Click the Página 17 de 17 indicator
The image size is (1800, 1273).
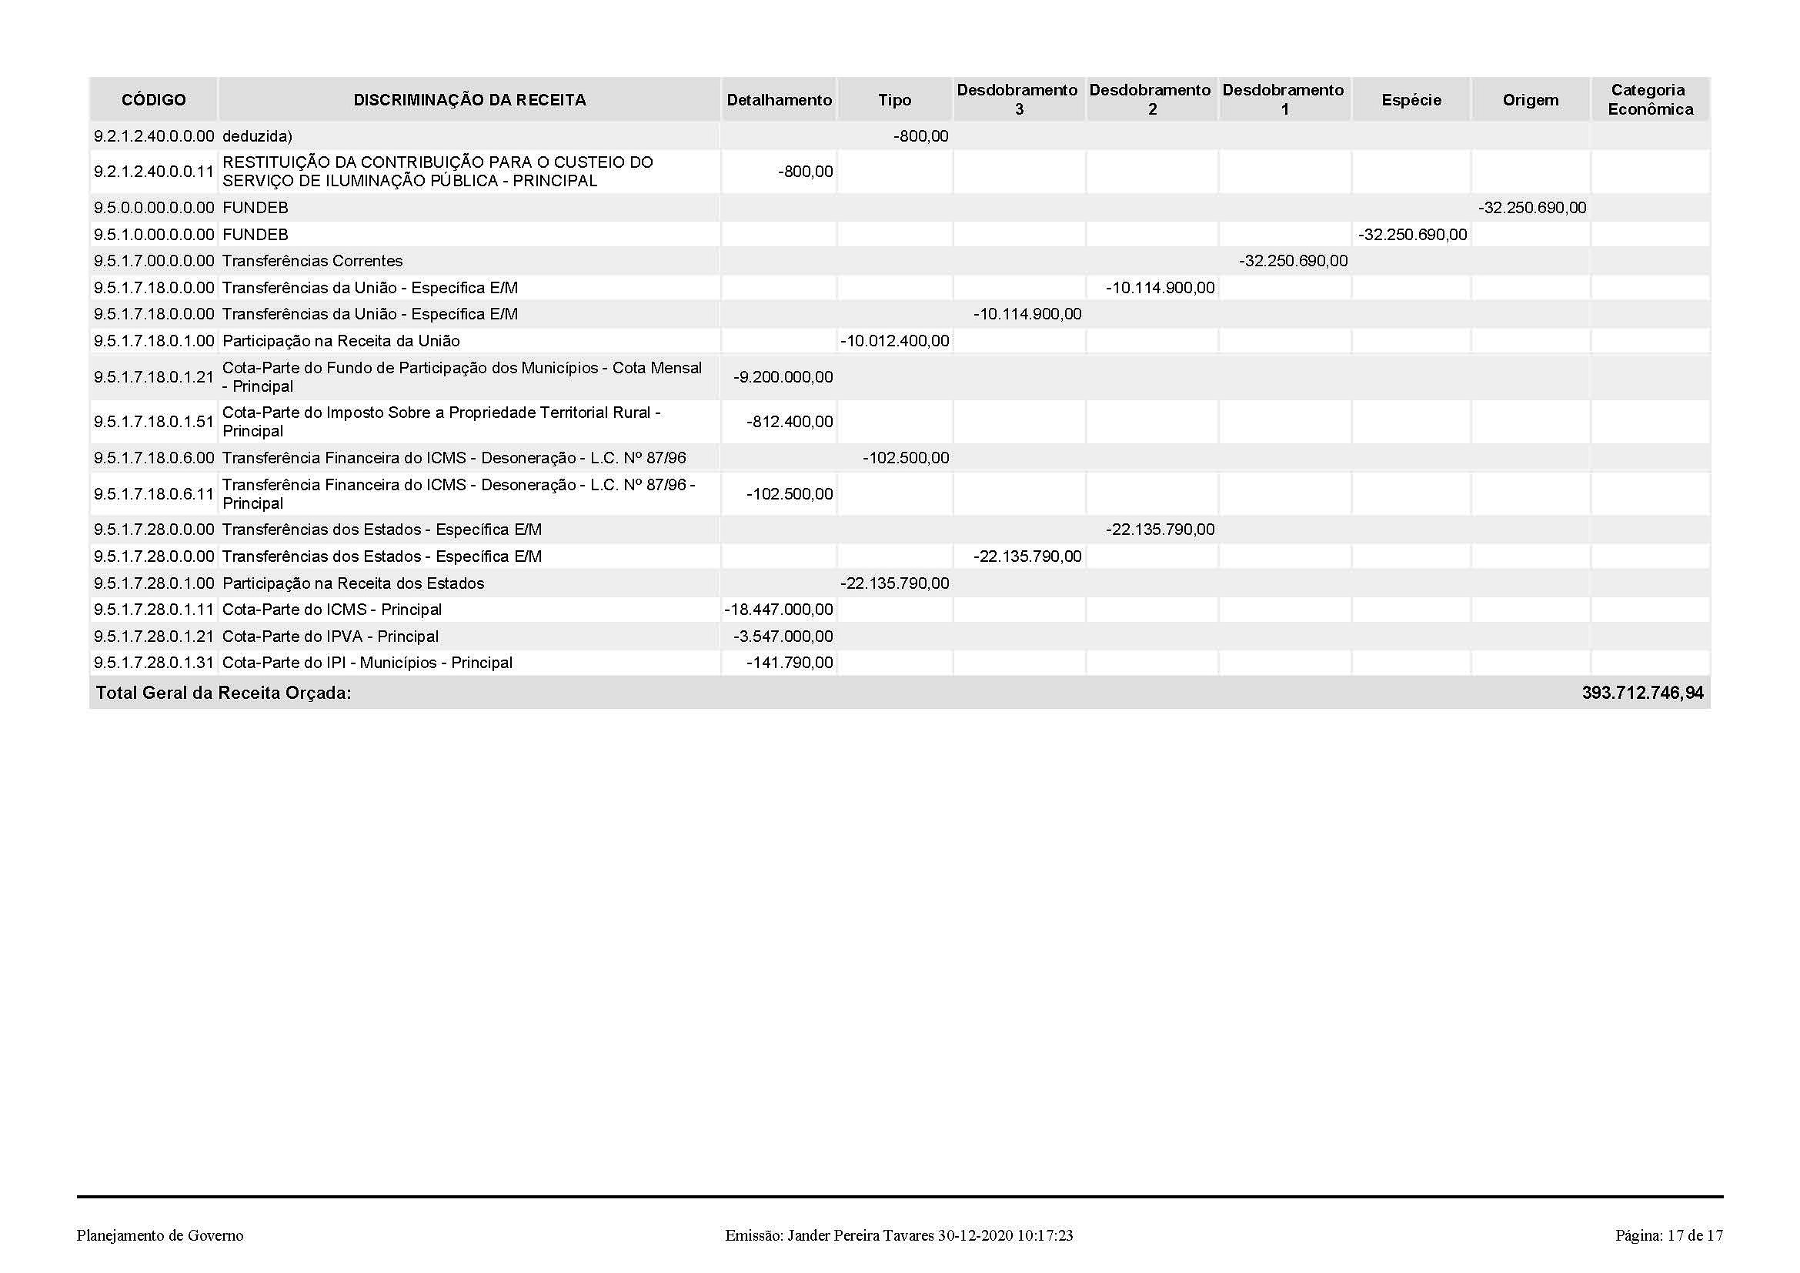1668,1236
